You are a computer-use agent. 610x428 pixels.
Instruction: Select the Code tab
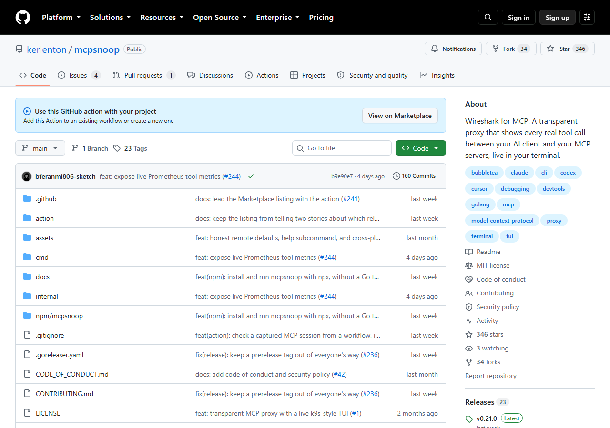coord(32,75)
